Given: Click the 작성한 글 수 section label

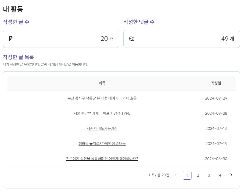Looking at the screenshot, I should (x=16, y=22).
